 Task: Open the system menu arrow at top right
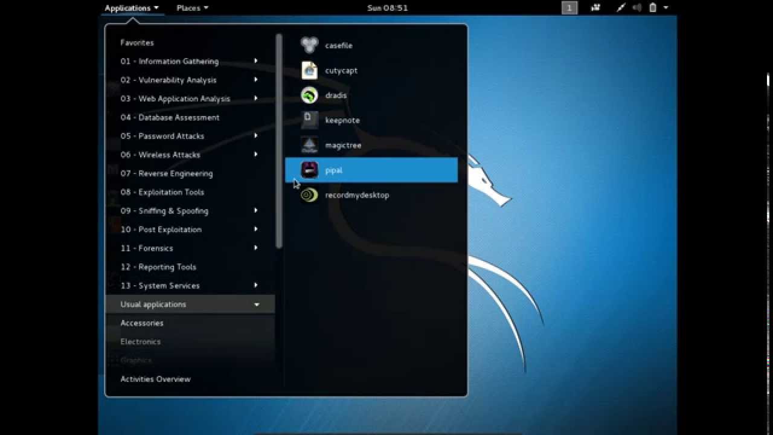(x=666, y=8)
